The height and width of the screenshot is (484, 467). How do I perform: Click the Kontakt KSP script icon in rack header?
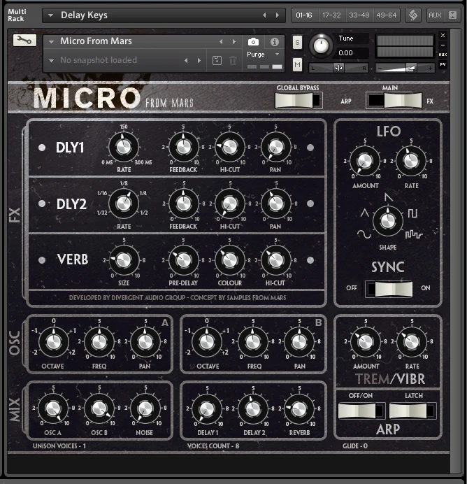(x=413, y=15)
